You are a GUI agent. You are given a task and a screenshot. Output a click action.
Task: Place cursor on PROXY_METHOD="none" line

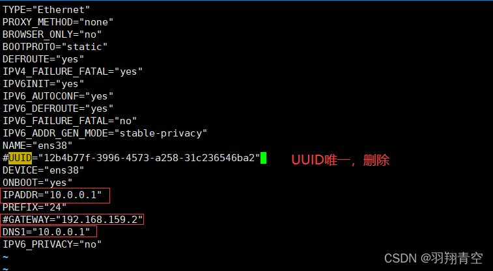coord(55,21)
